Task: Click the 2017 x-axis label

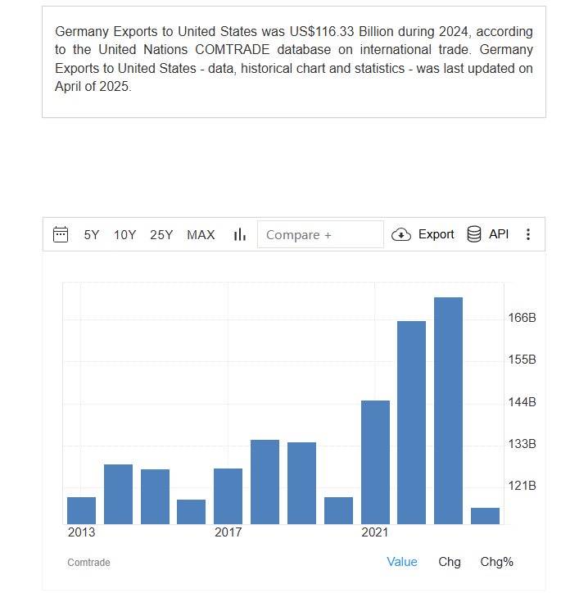Action: point(228,532)
